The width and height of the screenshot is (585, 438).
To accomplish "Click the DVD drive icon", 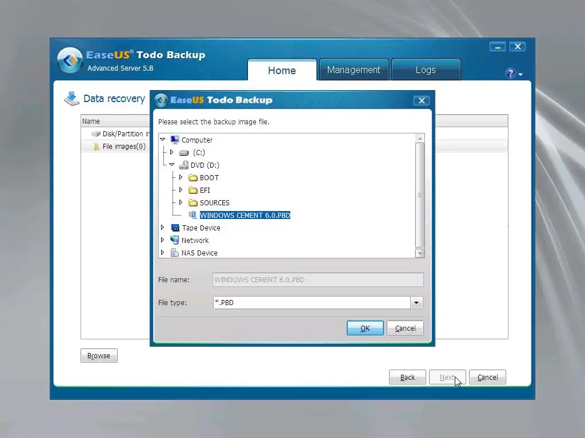I will [x=184, y=165].
